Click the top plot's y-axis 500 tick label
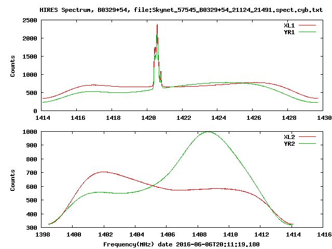Image resolution: width=332 pixels, height=249 pixels. (32, 93)
